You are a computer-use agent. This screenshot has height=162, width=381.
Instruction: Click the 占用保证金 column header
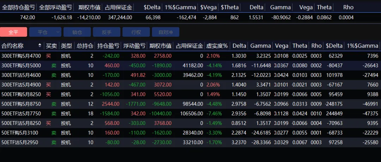pos(189,46)
